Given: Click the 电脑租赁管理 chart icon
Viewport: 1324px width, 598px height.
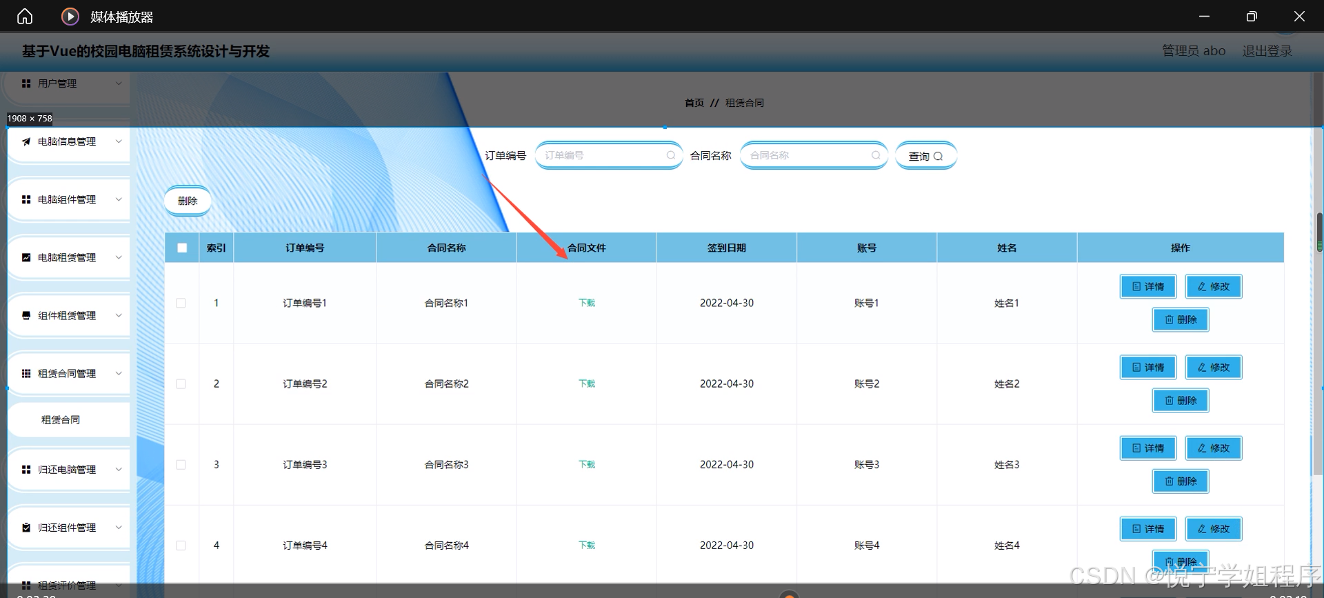Looking at the screenshot, I should coord(26,257).
